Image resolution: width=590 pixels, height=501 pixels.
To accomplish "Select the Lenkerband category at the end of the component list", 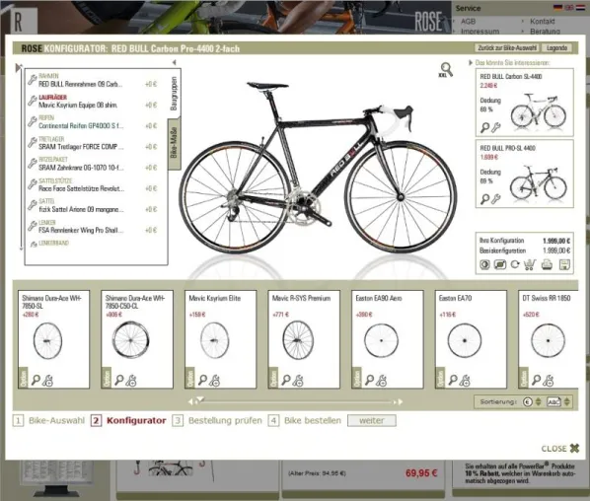I will click(x=53, y=244).
